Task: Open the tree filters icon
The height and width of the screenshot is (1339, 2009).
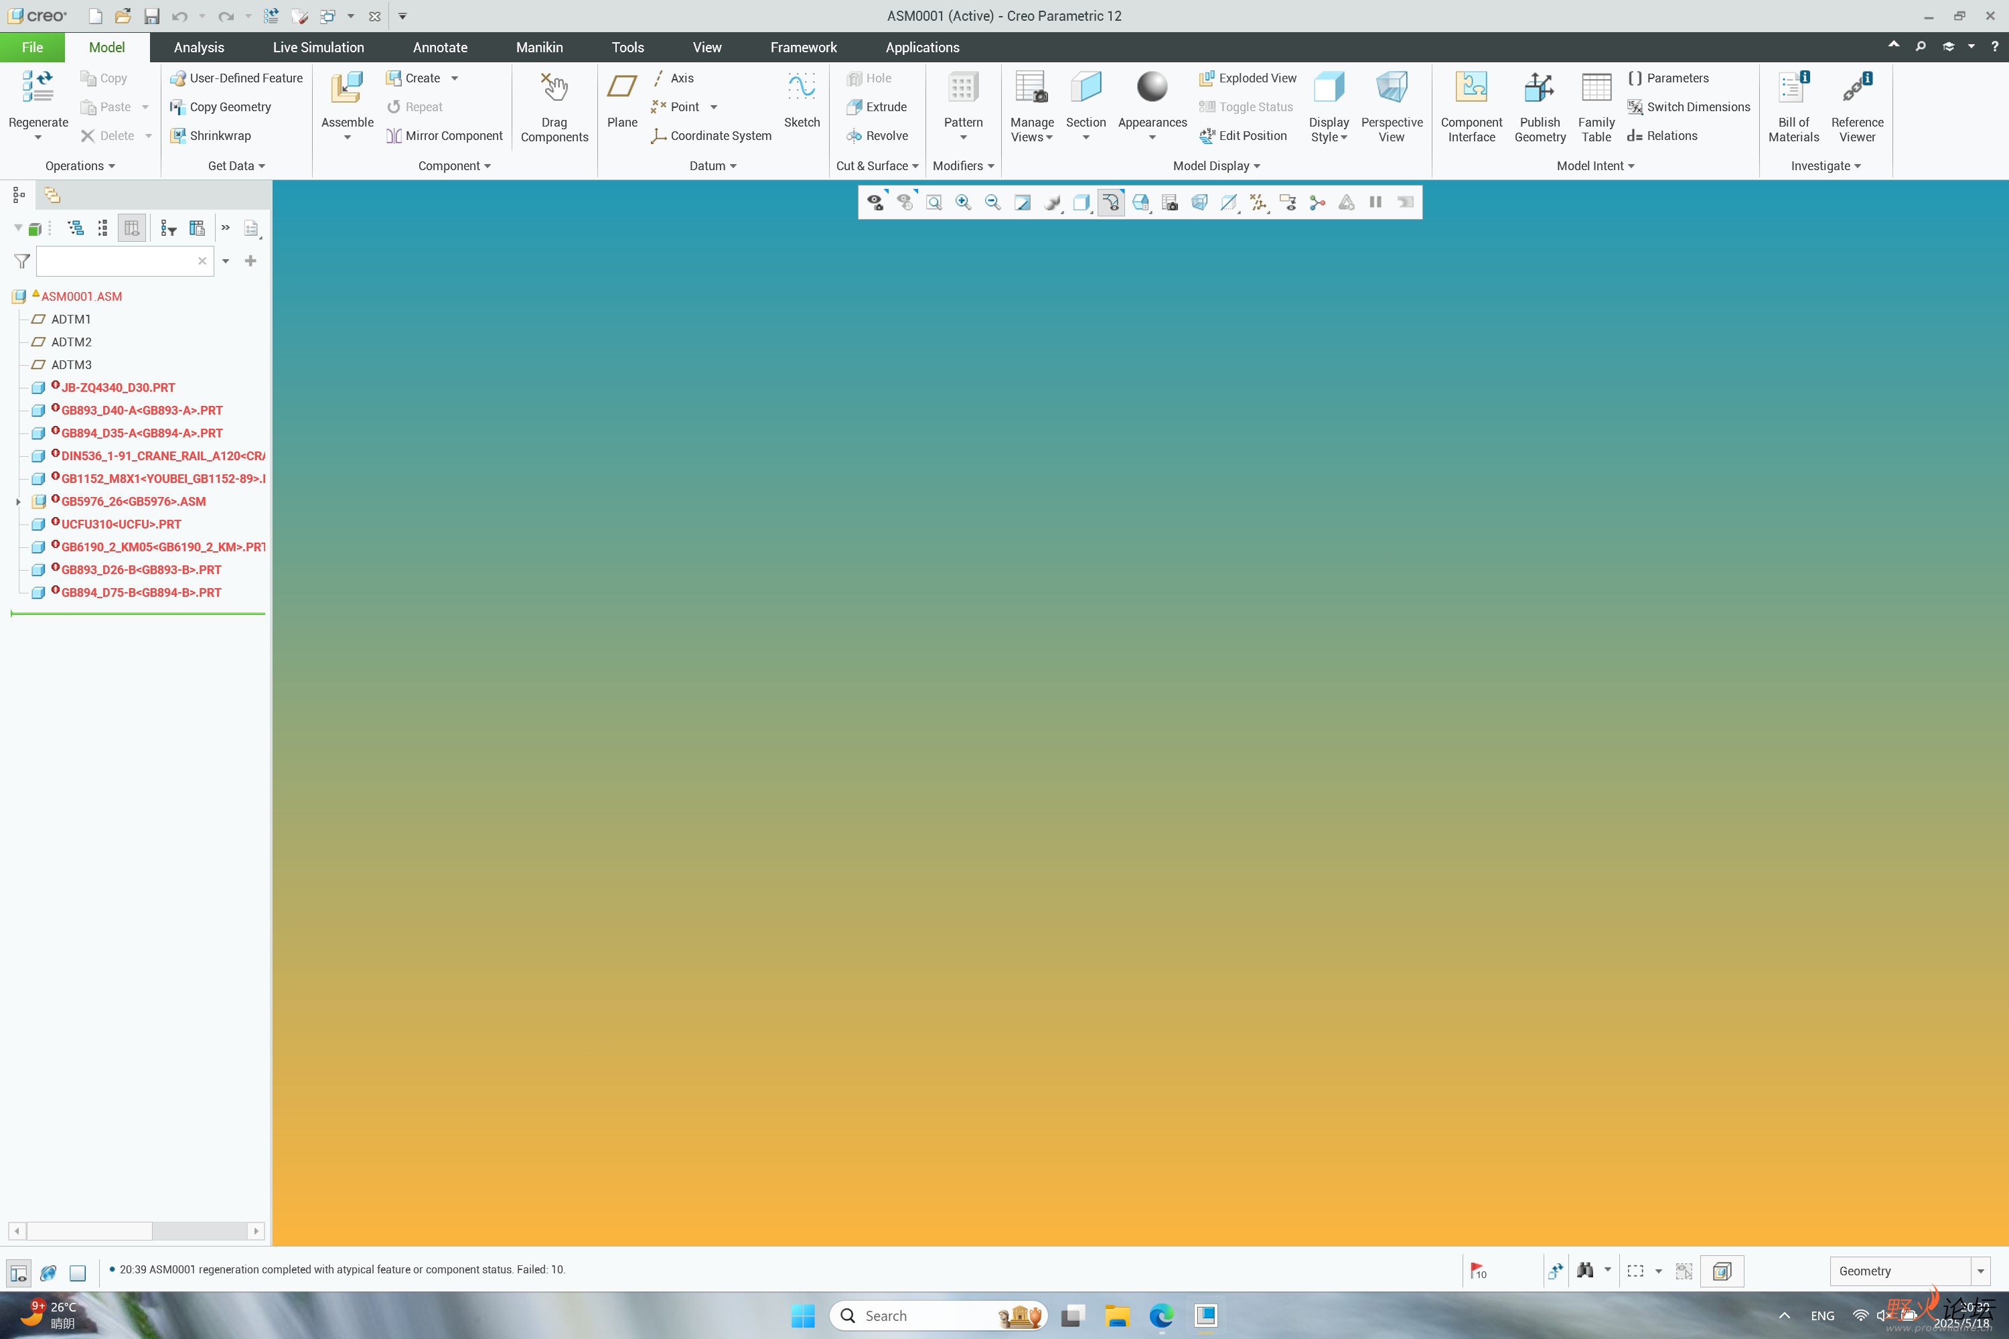Action: coord(168,228)
